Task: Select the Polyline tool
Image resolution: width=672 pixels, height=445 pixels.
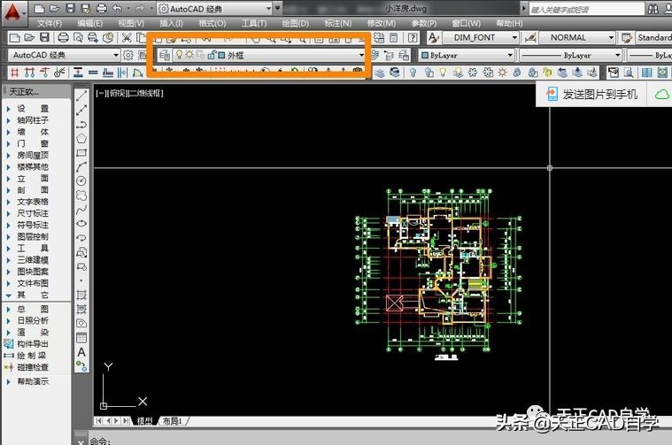Action: coord(81,124)
